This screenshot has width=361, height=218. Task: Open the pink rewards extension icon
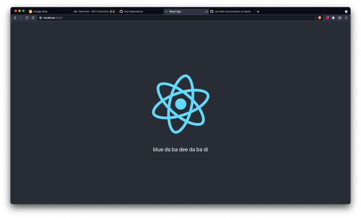pyautogui.click(x=327, y=18)
